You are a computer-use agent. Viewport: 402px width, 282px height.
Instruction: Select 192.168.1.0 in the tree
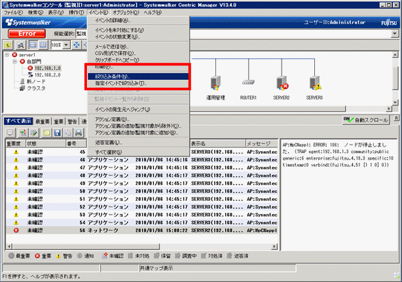pos(47,68)
